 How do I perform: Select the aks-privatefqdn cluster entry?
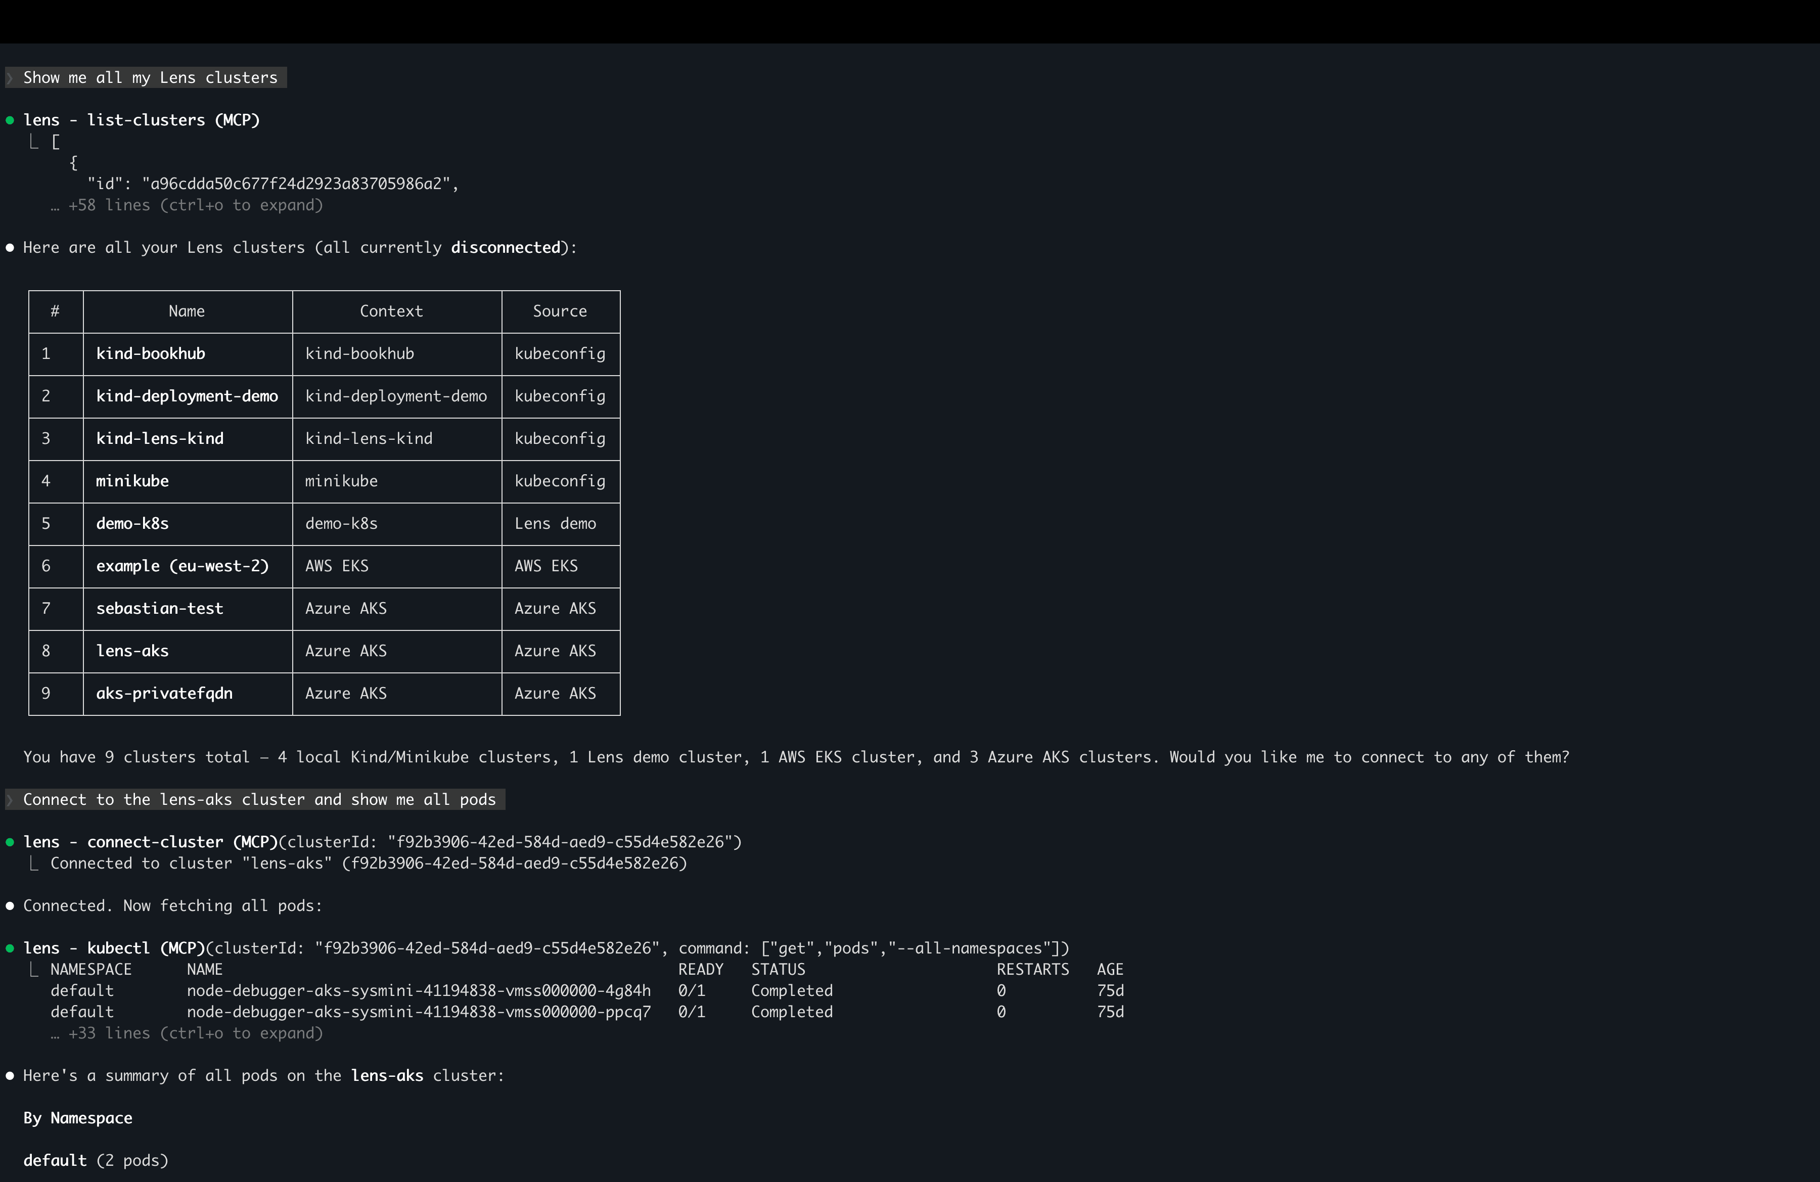[324, 694]
